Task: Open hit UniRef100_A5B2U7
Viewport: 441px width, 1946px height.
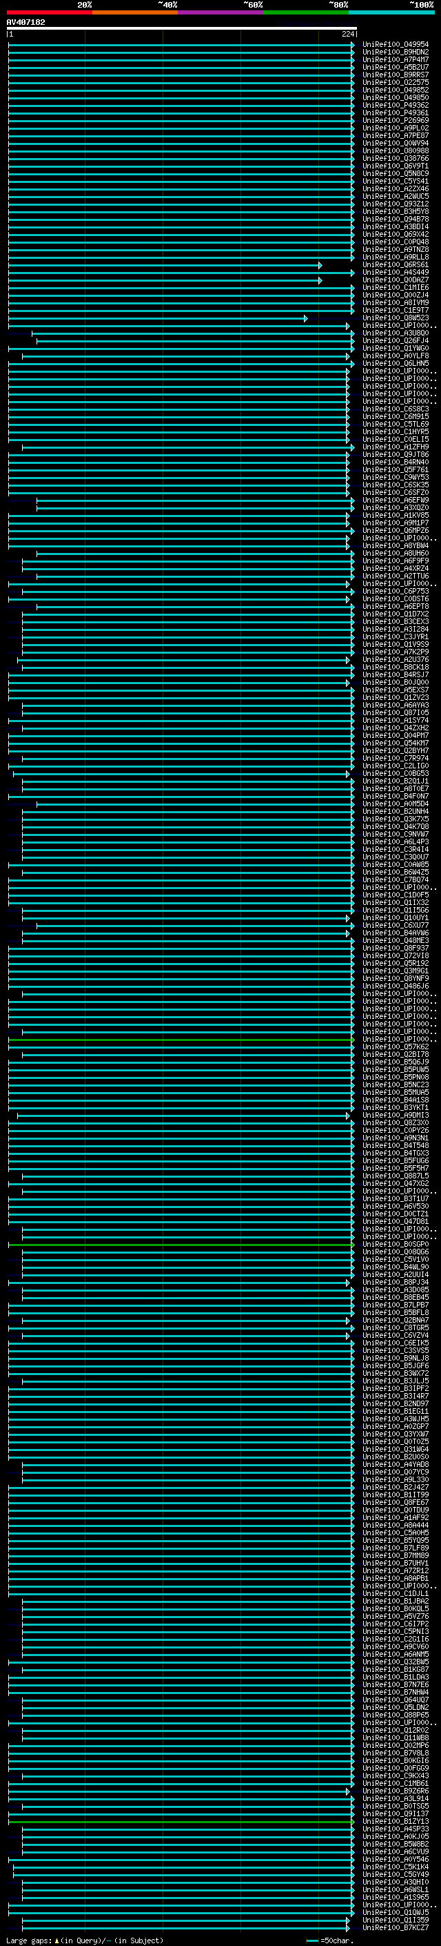Action: [395, 67]
